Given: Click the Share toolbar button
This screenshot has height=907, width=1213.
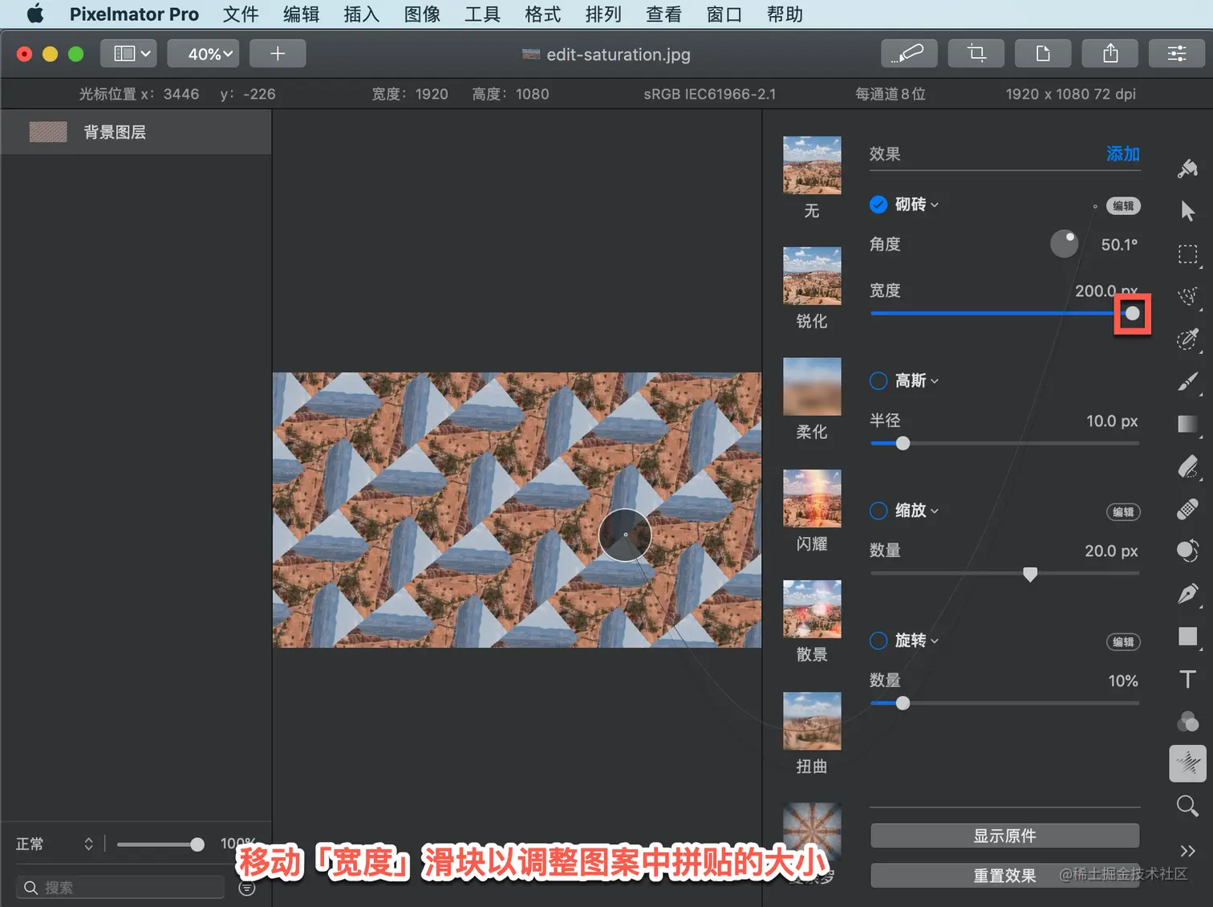Looking at the screenshot, I should [1110, 54].
